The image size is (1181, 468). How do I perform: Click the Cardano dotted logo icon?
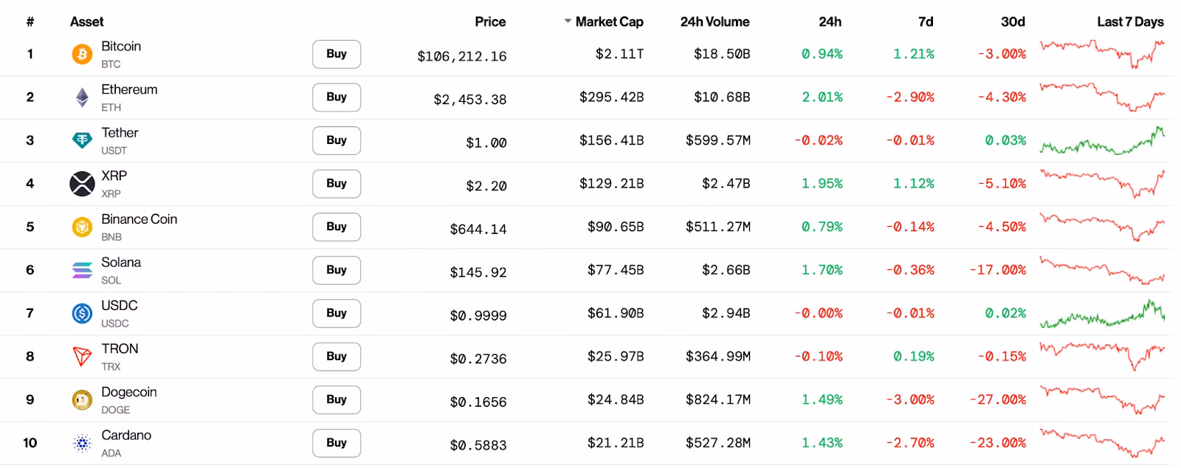[x=82, y=443]
